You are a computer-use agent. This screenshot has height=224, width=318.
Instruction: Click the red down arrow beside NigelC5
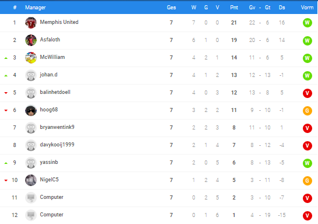(6, 180)
